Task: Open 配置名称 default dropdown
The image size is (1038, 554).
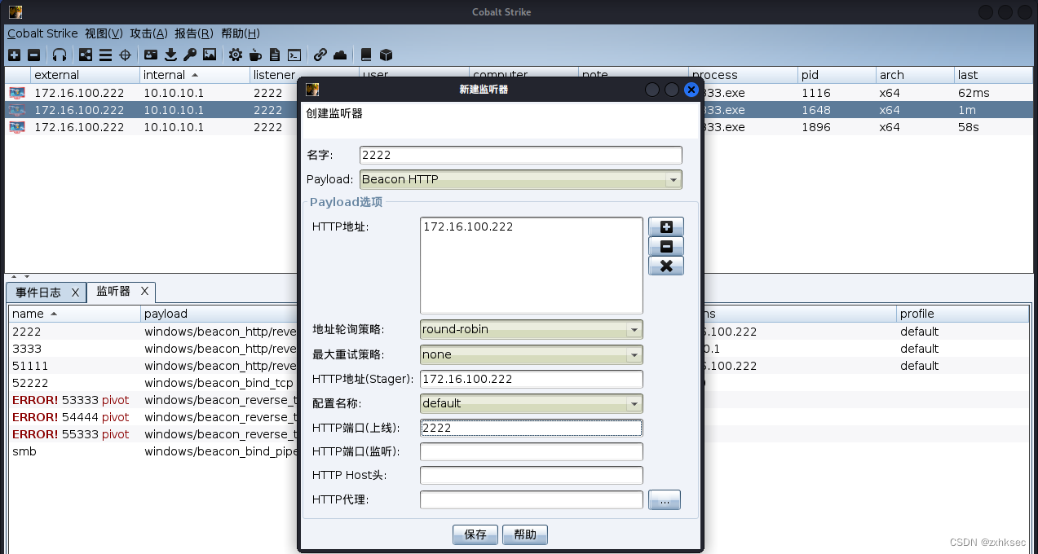Action: point(532,403)
